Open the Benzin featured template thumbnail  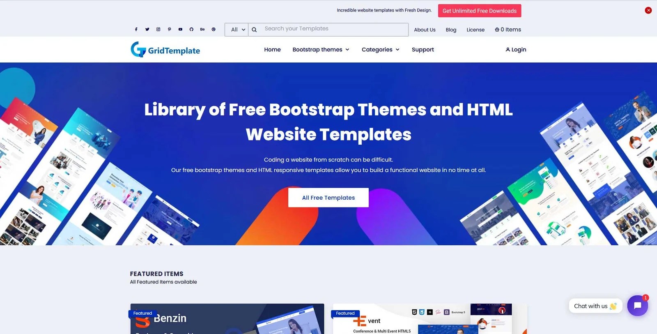(227, 319)
